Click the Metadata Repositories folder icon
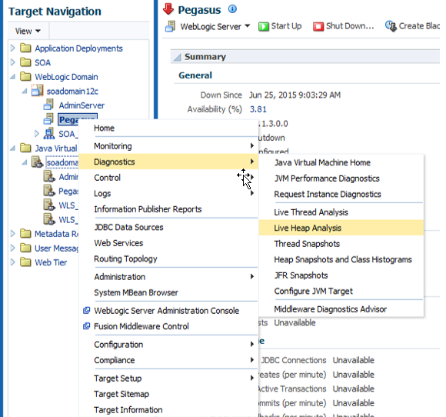 25,234
